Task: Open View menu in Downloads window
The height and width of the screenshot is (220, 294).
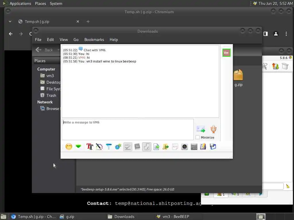Action: (63, 40)
